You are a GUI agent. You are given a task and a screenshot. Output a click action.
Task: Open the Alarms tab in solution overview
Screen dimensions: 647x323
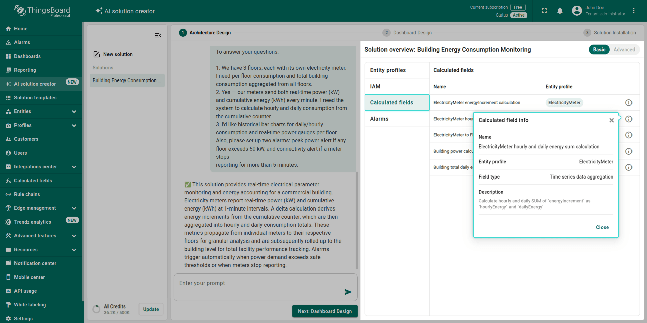click(379, 119)
